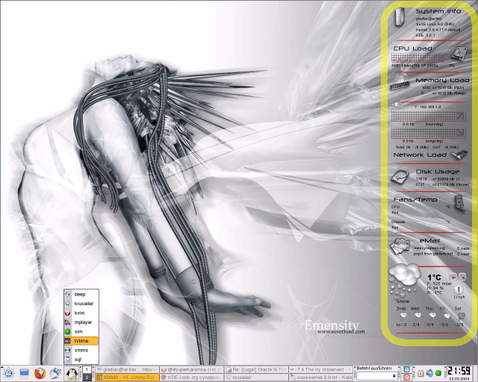
Task: Activate krusader taskbar entry
Action: pyautogui.click(x=256, y=377)
